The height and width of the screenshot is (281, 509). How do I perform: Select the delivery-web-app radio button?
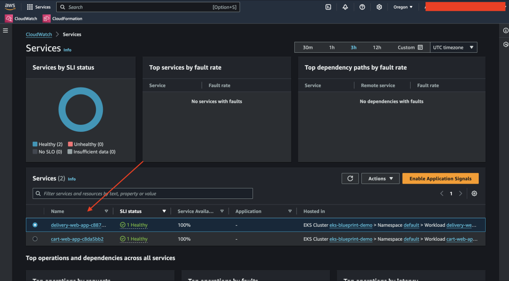pyautogui.click(x=35, y=225)
